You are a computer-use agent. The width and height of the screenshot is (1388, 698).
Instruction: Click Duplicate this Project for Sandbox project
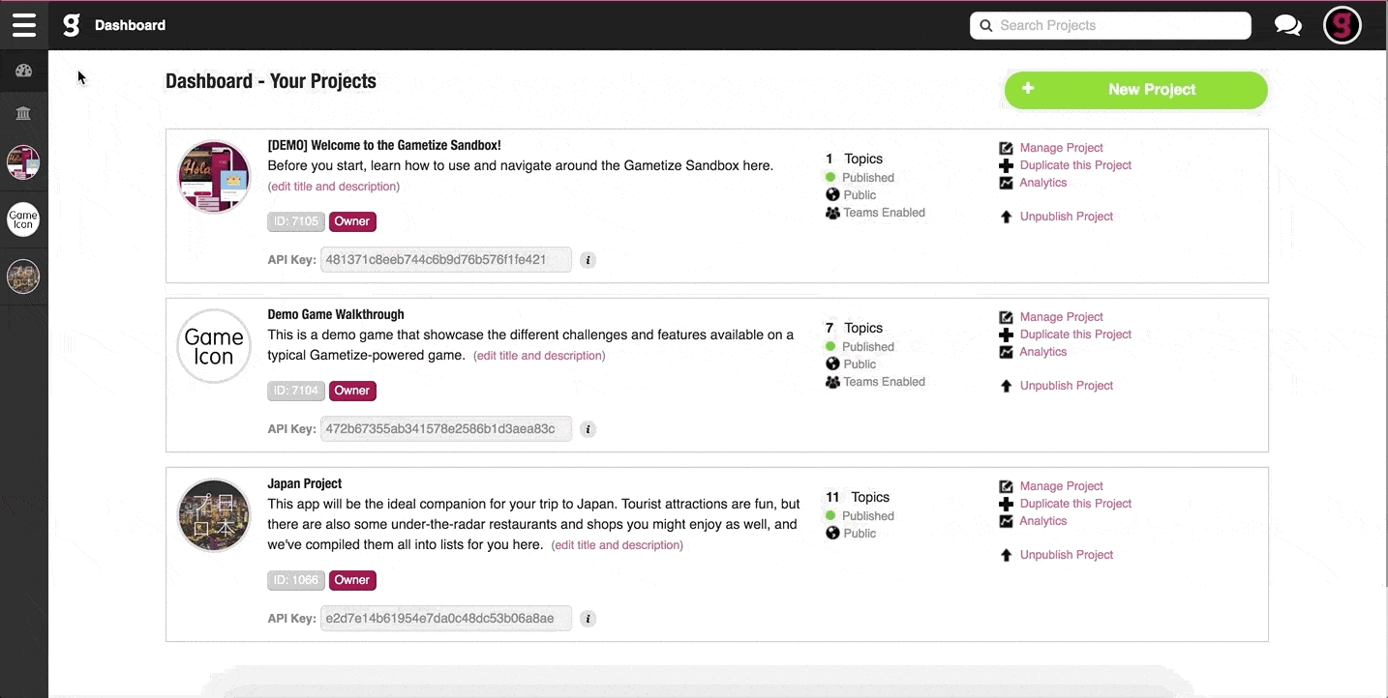coord(1075,165)
